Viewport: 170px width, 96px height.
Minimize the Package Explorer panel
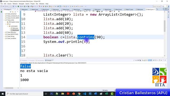click(15, 9)
